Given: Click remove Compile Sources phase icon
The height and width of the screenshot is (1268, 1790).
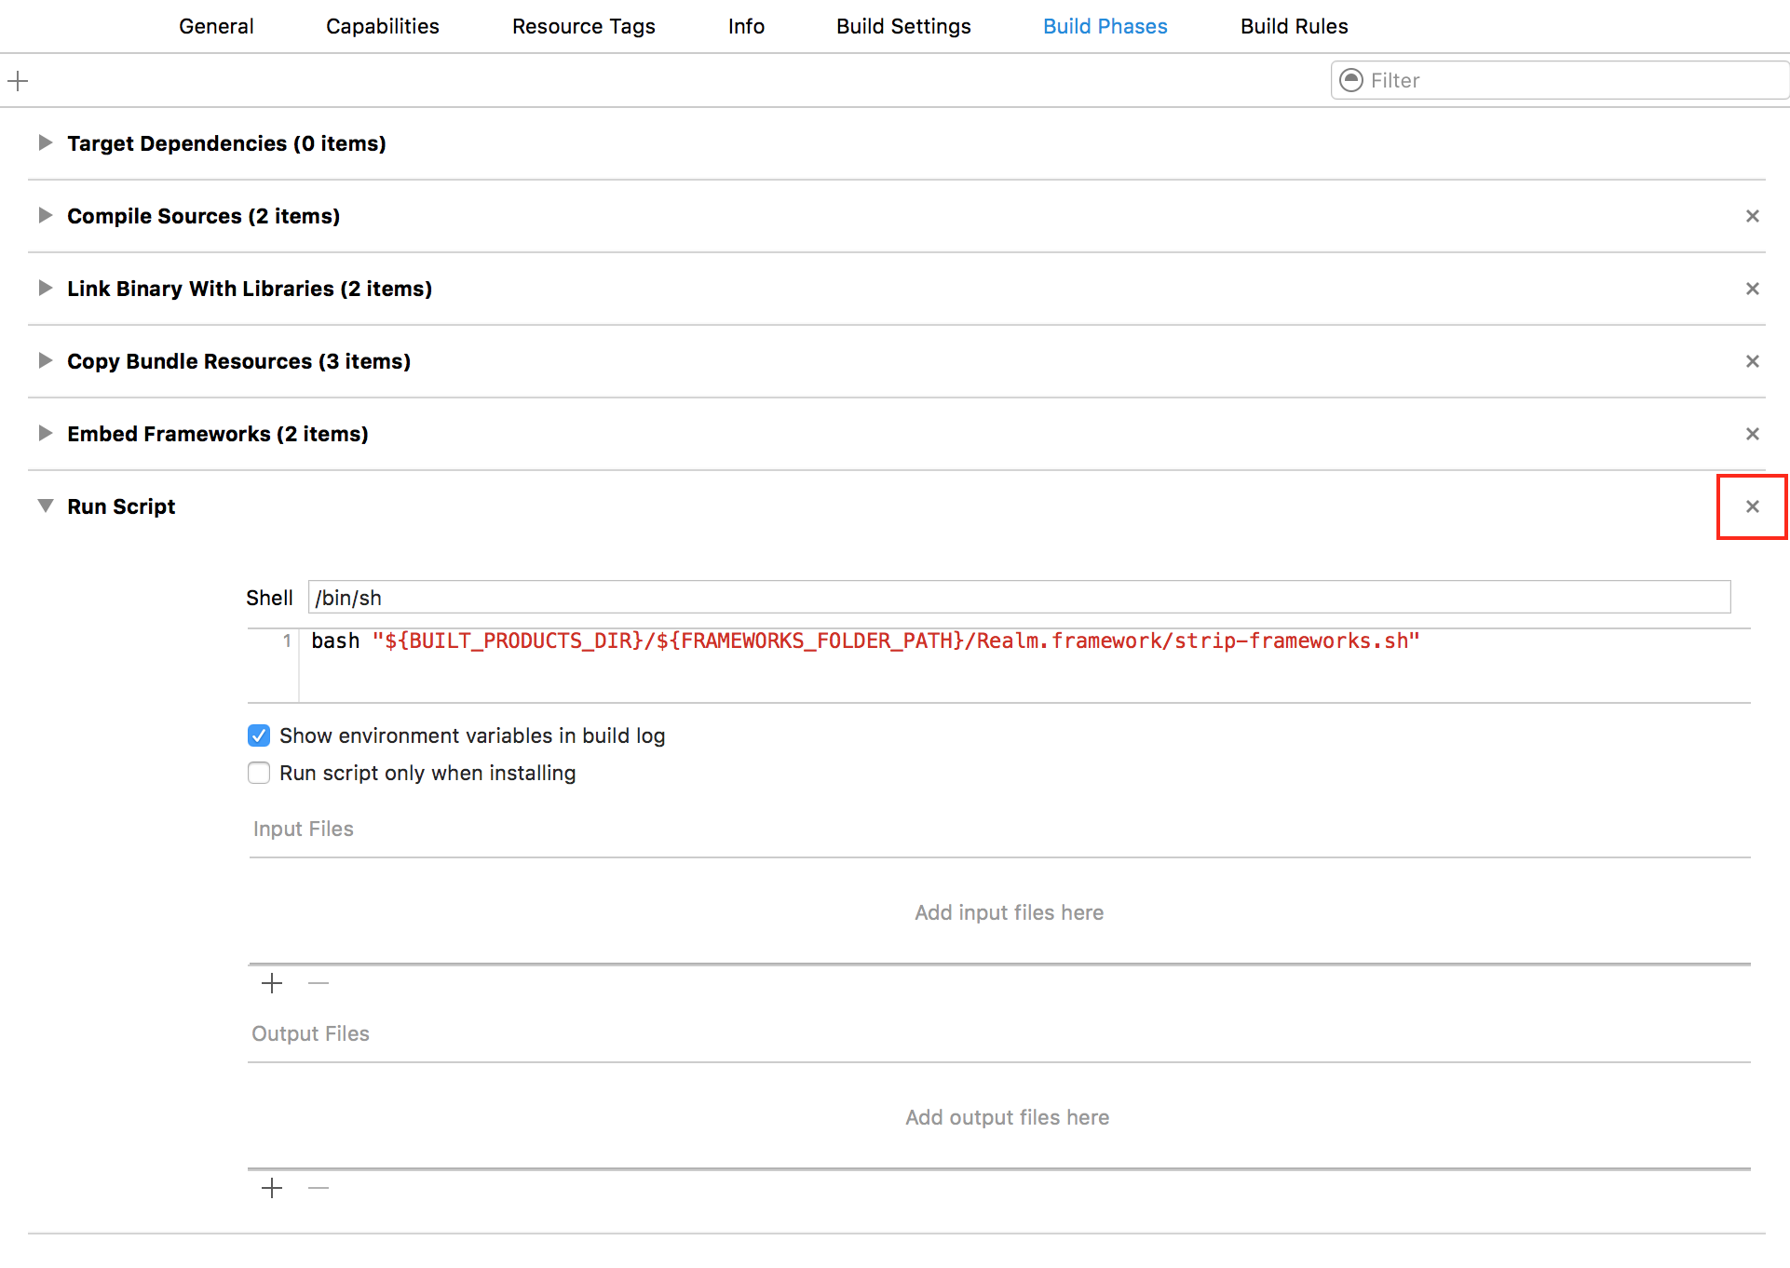Looking at the screenshot, I should click(x=1753, y=217).
